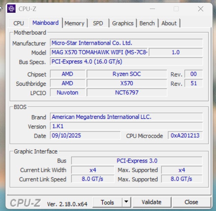Image resolution: width=216 pixels, height=211 pixels.
Task: Click the LPCIO NCT6797 value
Action: click(127, 93)
